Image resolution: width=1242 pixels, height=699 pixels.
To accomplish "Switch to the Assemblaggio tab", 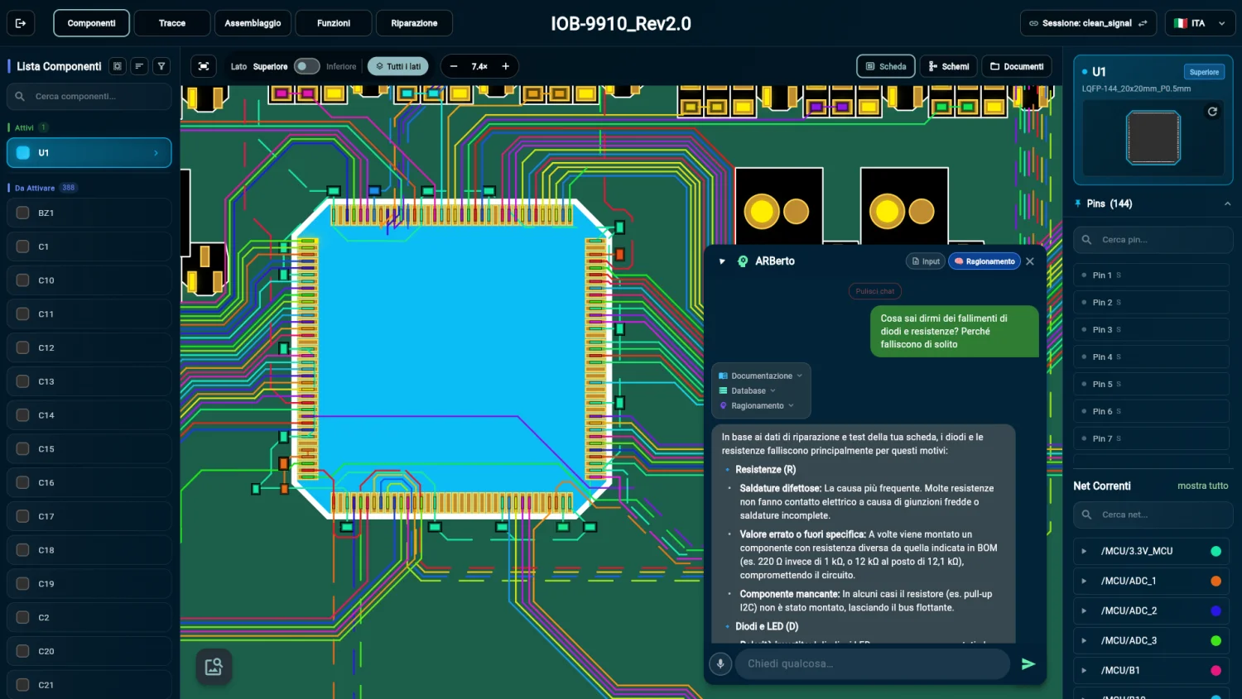I will [x=253, y=23].
